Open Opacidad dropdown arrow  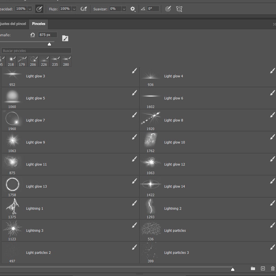tap(30, 9)
